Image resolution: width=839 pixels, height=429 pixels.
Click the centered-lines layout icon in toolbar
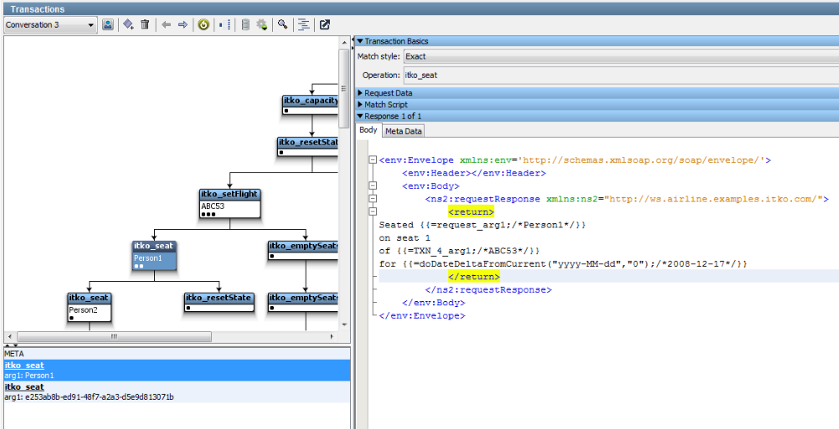(x=303, y=25)
